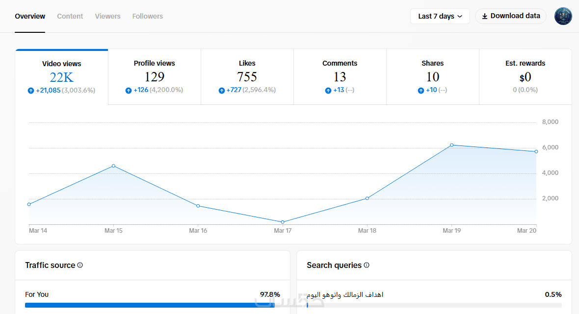Click the Search queries info icon
This screenshot has width=579, height=314.
(367, 265)
